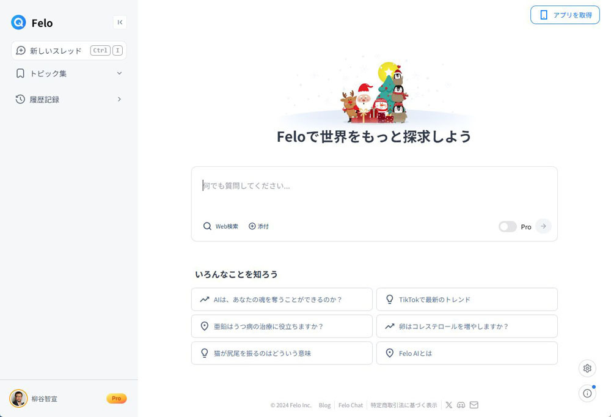611x417 pixels.
Task: Toggle the Pro search switch
Action: [x=508, y=227]
